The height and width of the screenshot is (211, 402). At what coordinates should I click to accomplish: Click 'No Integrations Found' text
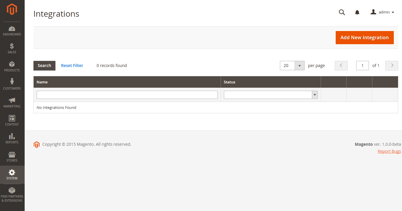pos(56,107)
